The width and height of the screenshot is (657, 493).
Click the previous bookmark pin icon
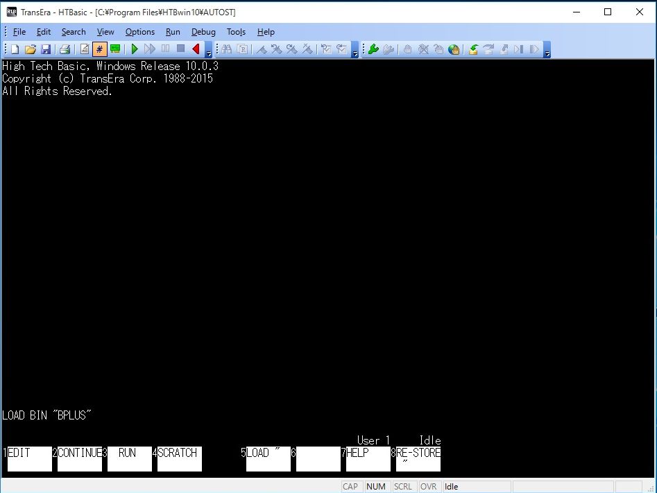pos(276,49)
